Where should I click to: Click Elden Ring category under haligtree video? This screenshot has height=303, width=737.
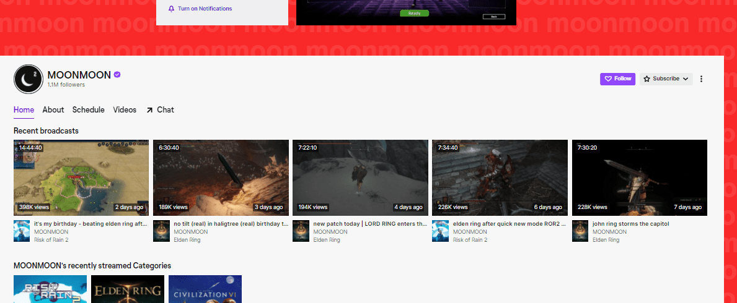pos(187,240)
